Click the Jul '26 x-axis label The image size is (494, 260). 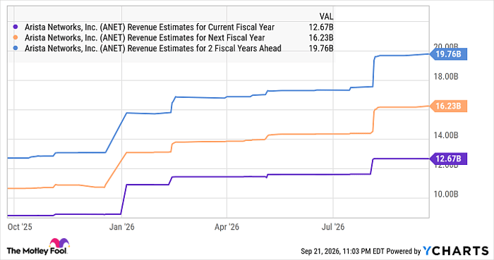(x=333, y=227)
